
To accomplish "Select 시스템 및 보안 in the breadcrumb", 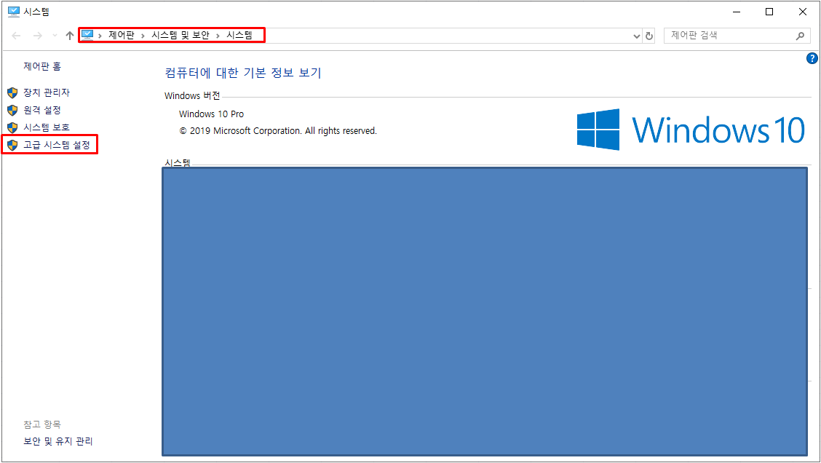I will (x=180, y=35).
